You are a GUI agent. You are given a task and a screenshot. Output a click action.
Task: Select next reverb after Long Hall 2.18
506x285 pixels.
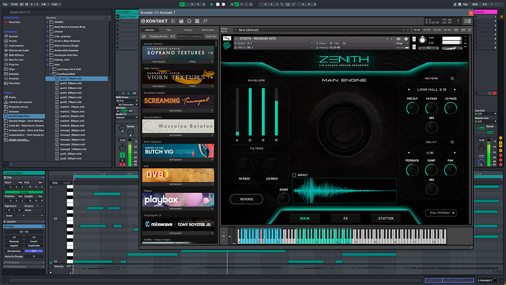coord(455,90)
